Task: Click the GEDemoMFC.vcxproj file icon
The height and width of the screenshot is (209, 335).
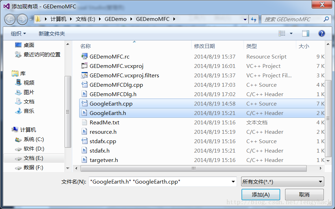Action: pos(84,66)
